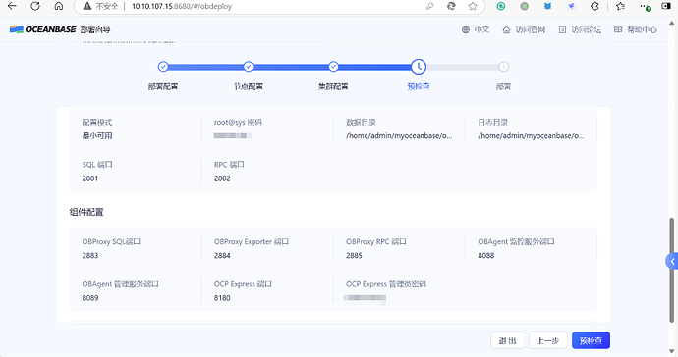Select the 节点配置 step circle
This screenshot has height=357, width=678.
click(249, 67)
